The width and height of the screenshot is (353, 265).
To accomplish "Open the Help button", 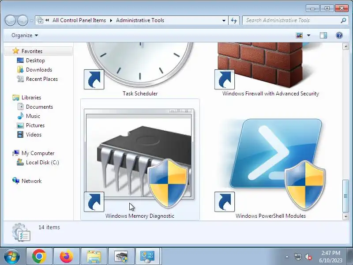I will coord(339,35).
